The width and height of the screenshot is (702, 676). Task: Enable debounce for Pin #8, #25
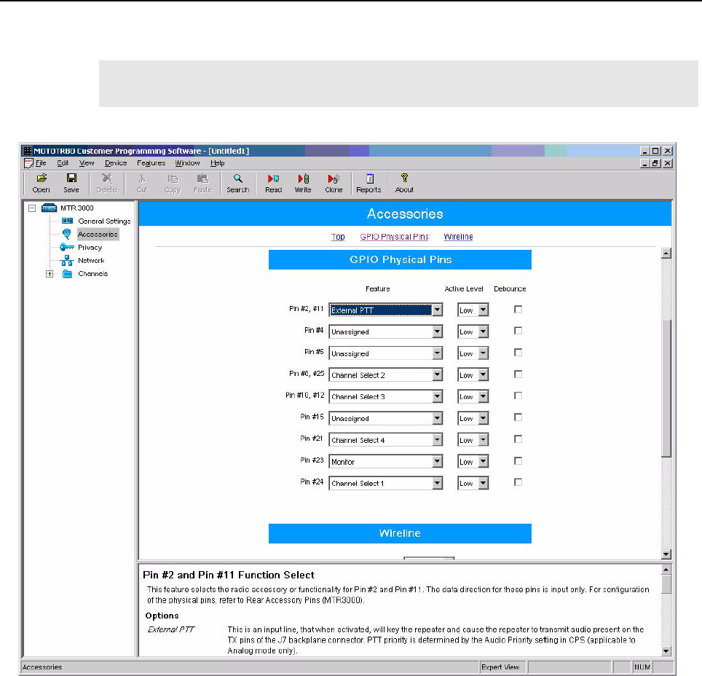(518, 374)
